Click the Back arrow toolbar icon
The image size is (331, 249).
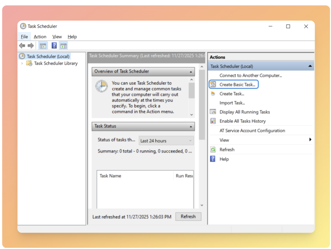click(22, 46)
